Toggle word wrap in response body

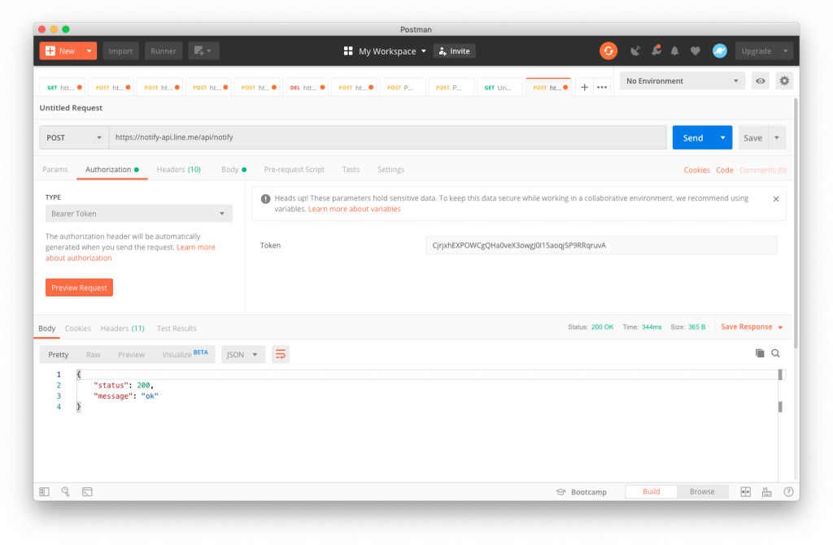point(281,354)
